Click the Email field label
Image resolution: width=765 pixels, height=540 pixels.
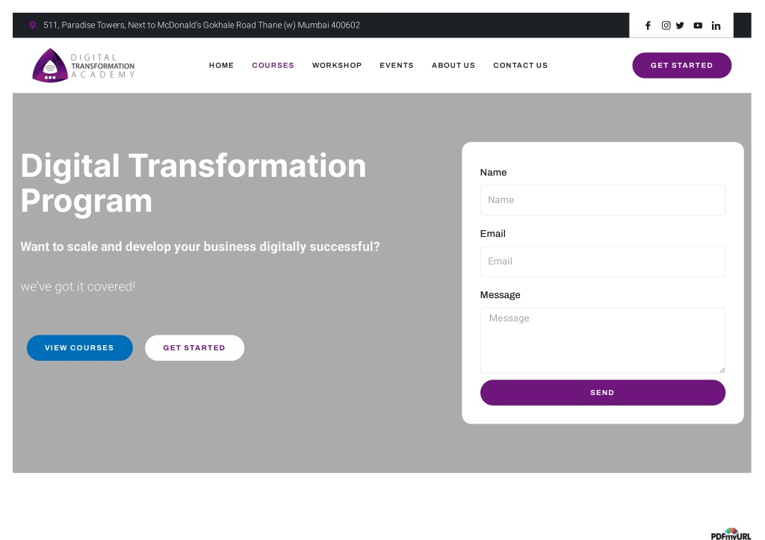493,234
